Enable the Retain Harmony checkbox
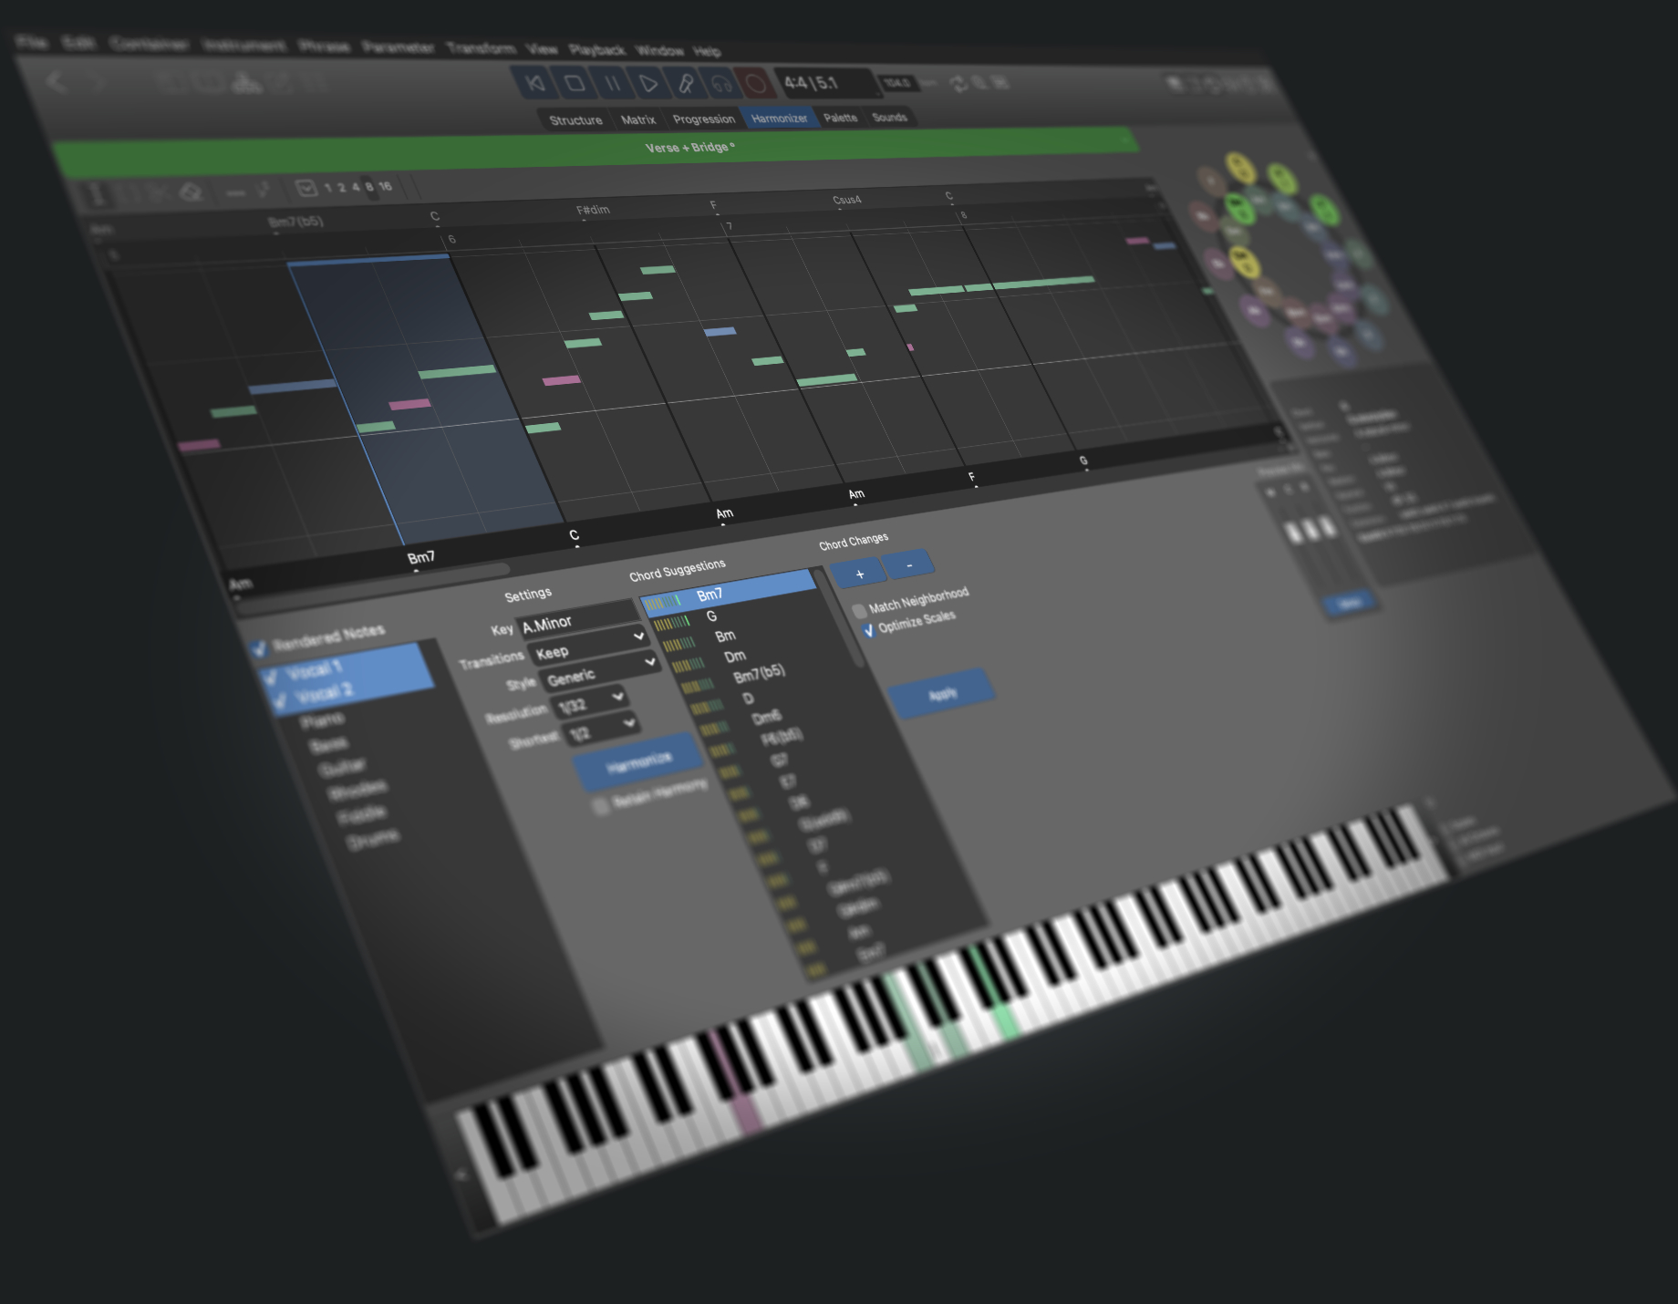The height and width of the screenshot is (1304, 1678). pyautogui.click(x=600, y=805)
